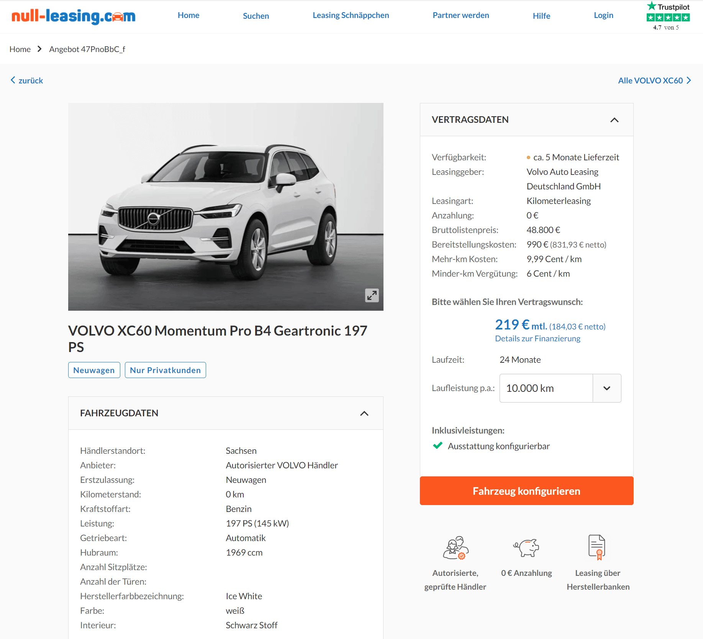The height and width of the screenshot is (639, 703).
Task: Click 'Autorisierte, geprüfte Händler' caption
Action: click(455, 580)
